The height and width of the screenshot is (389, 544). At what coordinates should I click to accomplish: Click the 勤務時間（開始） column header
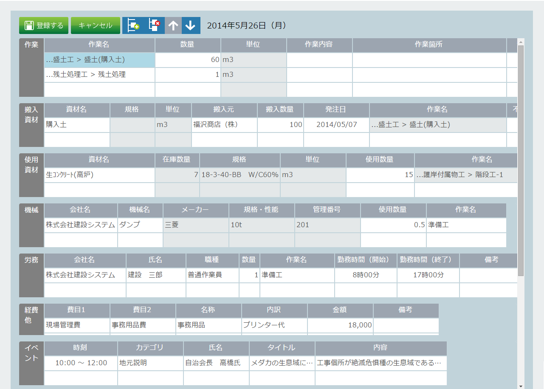tap(366, 260)
